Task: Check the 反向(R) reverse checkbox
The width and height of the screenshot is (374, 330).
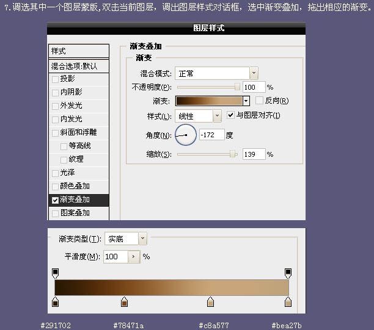Action: coord(259,100)
